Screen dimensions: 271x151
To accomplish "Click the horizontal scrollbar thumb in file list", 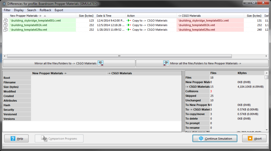I will tap(119, 56).
